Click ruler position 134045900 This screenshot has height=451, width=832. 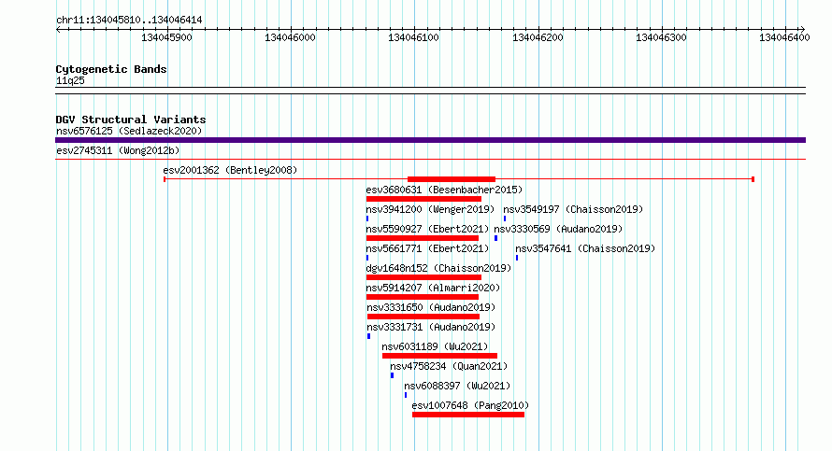pyautogui.click(x=166, y=37)
